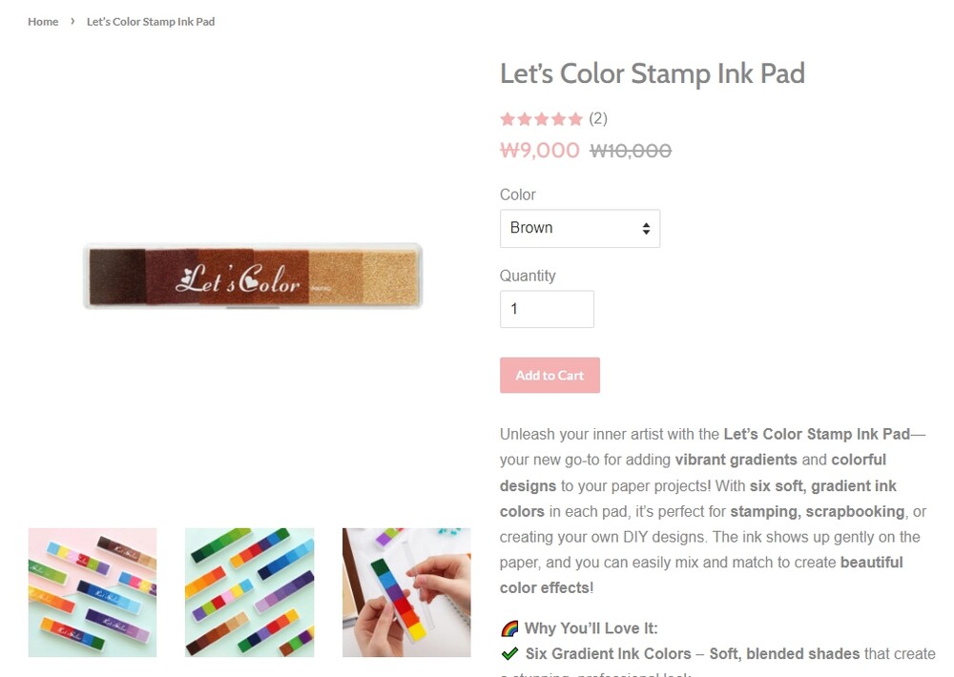Click the main brown ink pad image
Viewport: 954px width, 677px height.
pyautogui.click(x=253, y=277)
